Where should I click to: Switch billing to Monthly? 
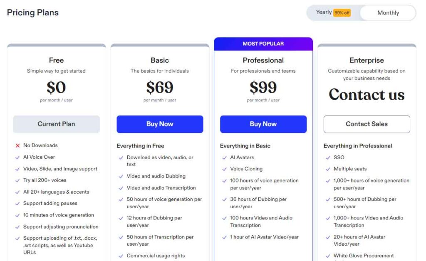click(387, 12)
